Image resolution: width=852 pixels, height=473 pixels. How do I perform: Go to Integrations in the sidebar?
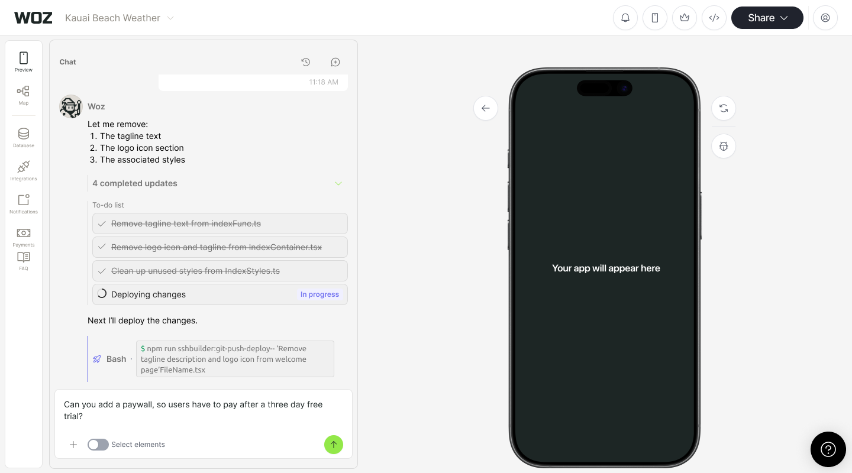[24, 170]
